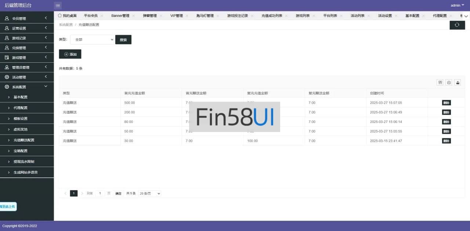Open the 20 条/页 page size dropdown
Screen dimensions: 470x231
tap(150, 193)
